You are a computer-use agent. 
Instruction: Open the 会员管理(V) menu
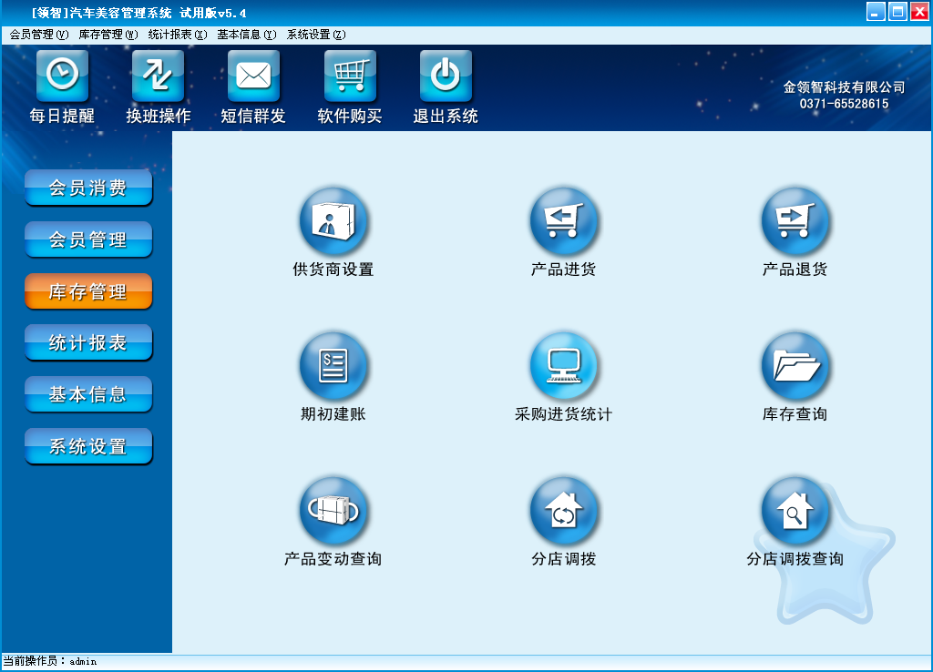coord(39,35)
